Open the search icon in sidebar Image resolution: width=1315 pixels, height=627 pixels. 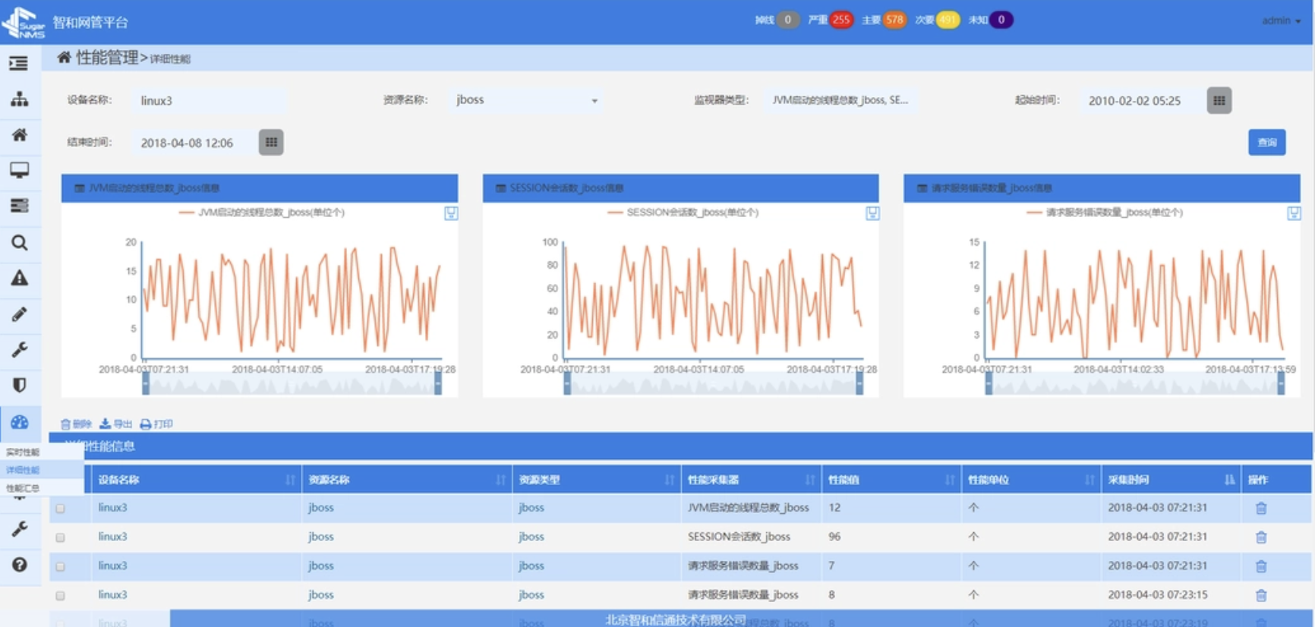20,242
